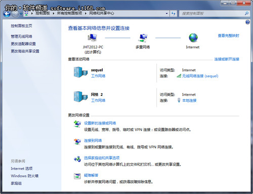Expand the arrow before 控制面板 breadcrumb
Screen dimensions: 253x194
click(x=32, y=13)
